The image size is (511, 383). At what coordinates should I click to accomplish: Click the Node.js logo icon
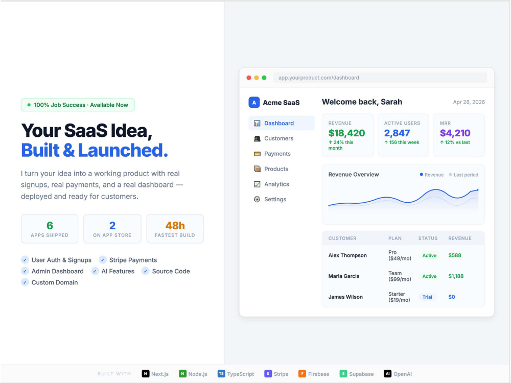click(x=182, y=374)
